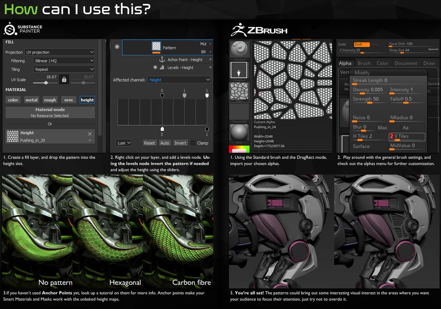441x309 pixels.
Task: Click the bottom output white handle at 1
Action: coord(207,129)
